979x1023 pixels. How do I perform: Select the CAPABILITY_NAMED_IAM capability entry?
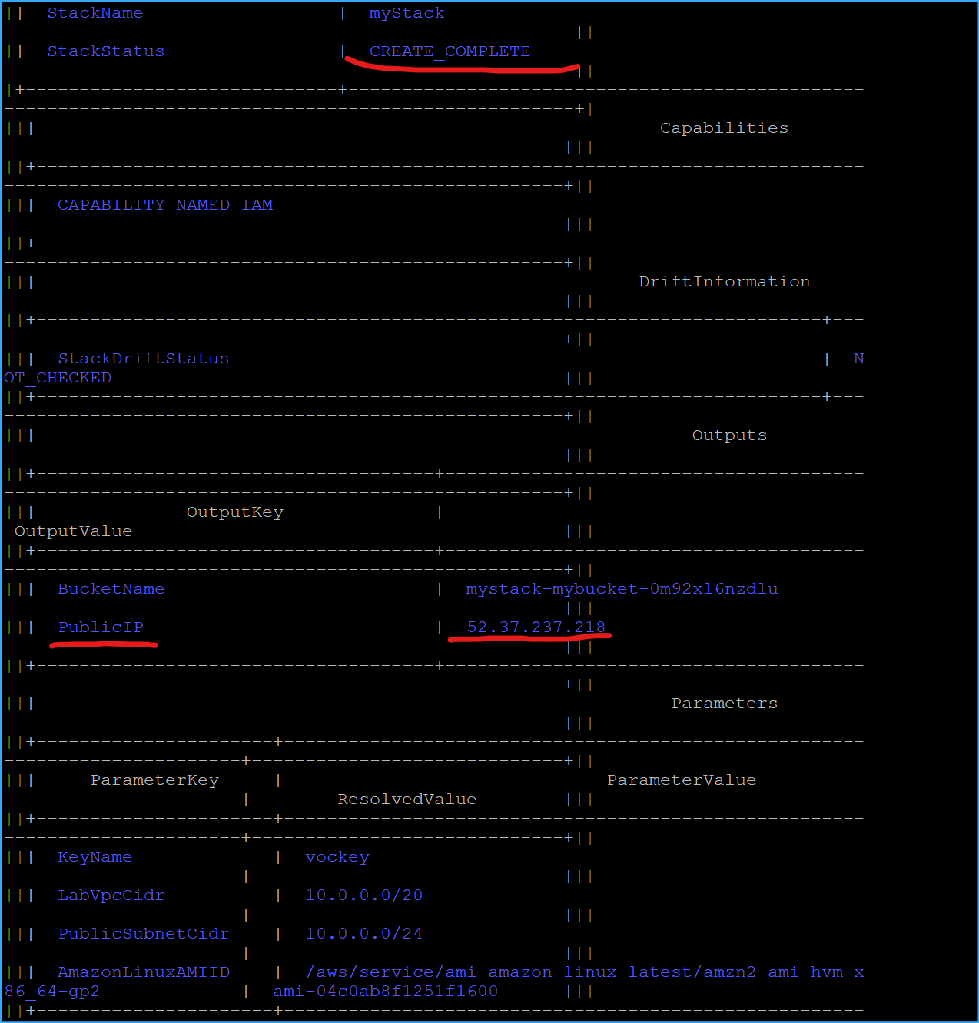pos(164,205)
